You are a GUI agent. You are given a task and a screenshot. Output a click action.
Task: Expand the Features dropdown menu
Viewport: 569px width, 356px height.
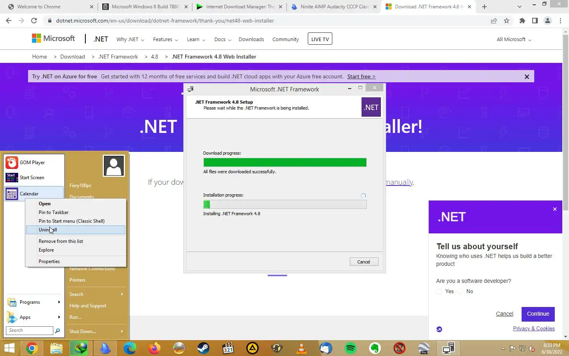tap(166, 40)
